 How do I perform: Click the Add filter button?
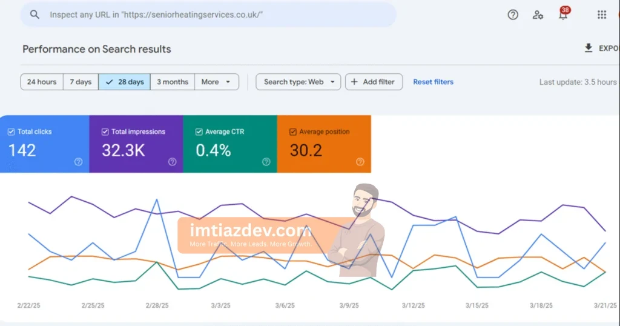tap(374, 82)
